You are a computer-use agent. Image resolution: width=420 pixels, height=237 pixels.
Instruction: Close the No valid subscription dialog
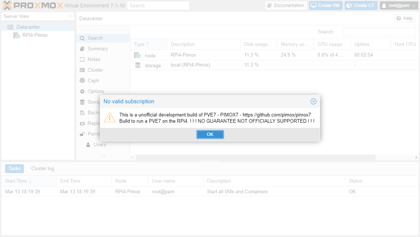(314, 101)
